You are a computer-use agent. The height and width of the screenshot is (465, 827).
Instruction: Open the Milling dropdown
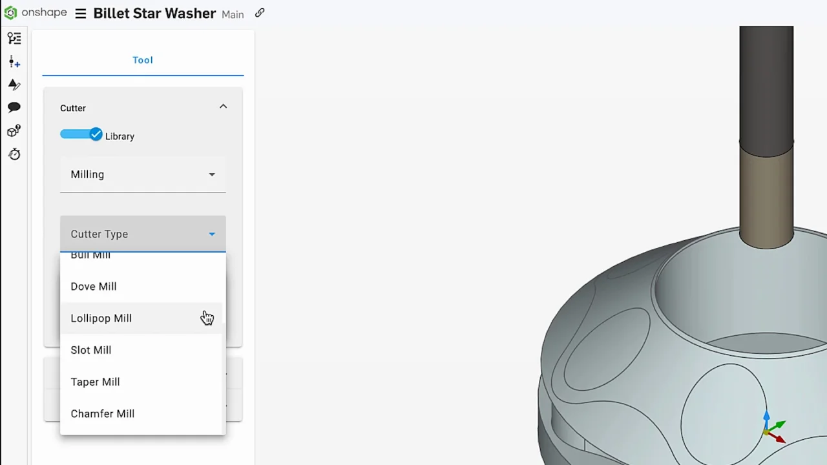tap(143, 174)
